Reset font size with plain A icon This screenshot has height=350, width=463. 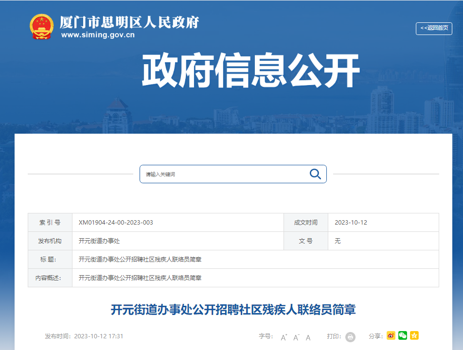coord(308,337)
